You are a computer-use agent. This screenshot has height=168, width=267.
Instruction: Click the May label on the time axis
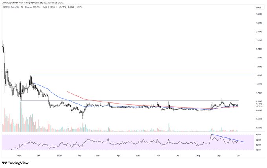138,155
